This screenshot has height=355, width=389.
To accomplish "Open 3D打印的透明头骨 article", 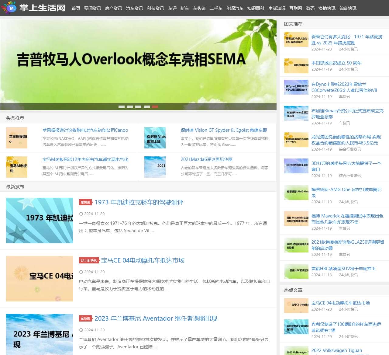I will click(x=346, y=166).
